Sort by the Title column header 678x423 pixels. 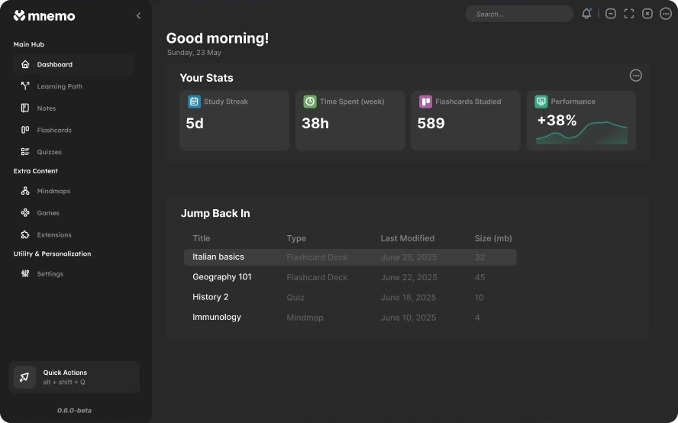pos(202,238)
